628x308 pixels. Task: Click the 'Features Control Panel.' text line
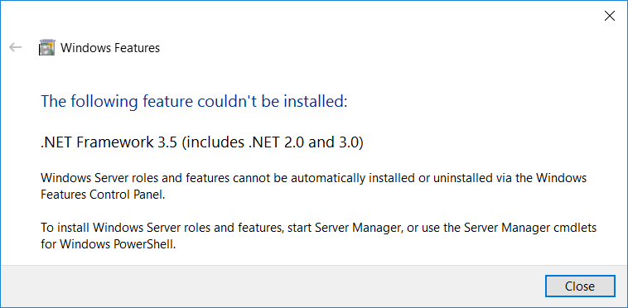coord(103,195)
